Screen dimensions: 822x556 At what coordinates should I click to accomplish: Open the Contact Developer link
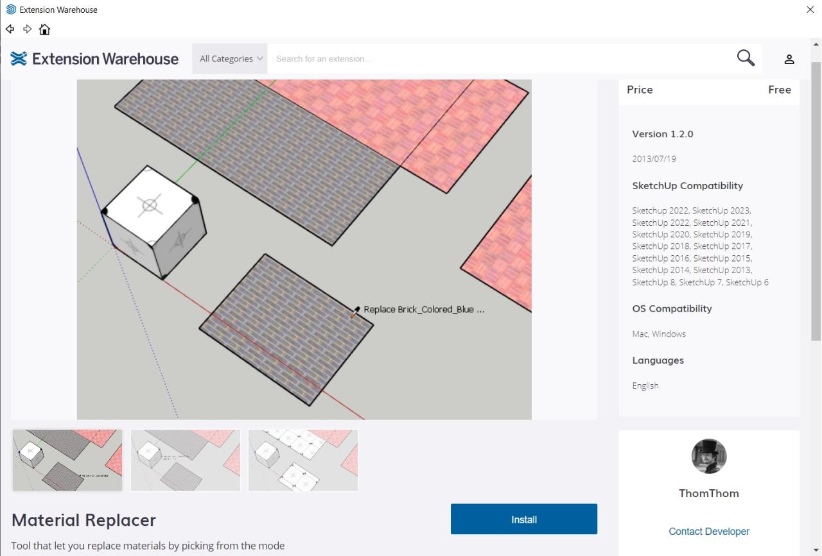point(708,531)
